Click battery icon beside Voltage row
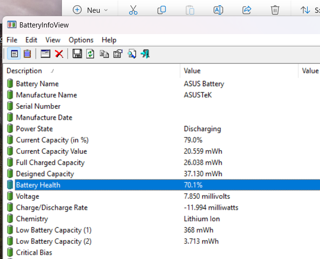 10,196
